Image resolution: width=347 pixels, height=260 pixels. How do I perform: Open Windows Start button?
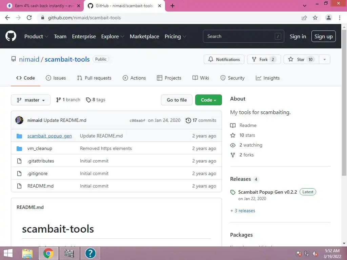pos(8,253)
